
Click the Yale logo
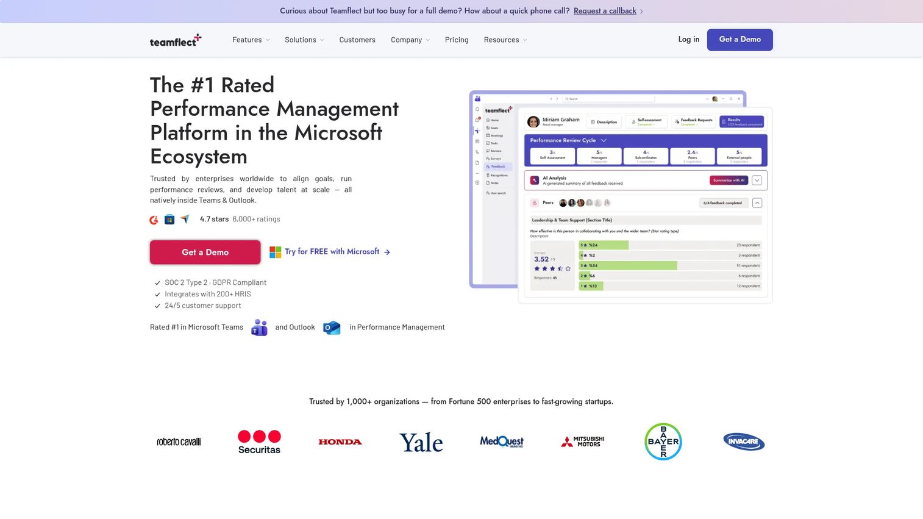coord(421,442)
